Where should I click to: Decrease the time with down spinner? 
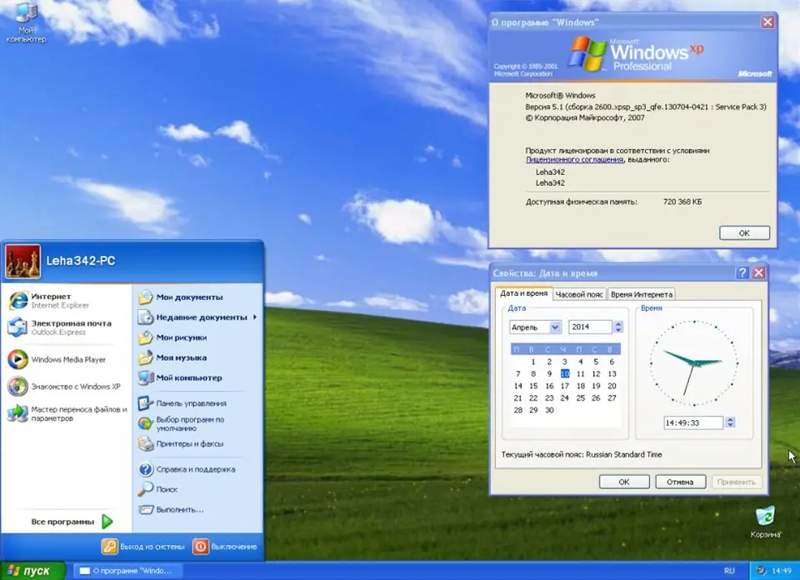click(x=731, y=426)
